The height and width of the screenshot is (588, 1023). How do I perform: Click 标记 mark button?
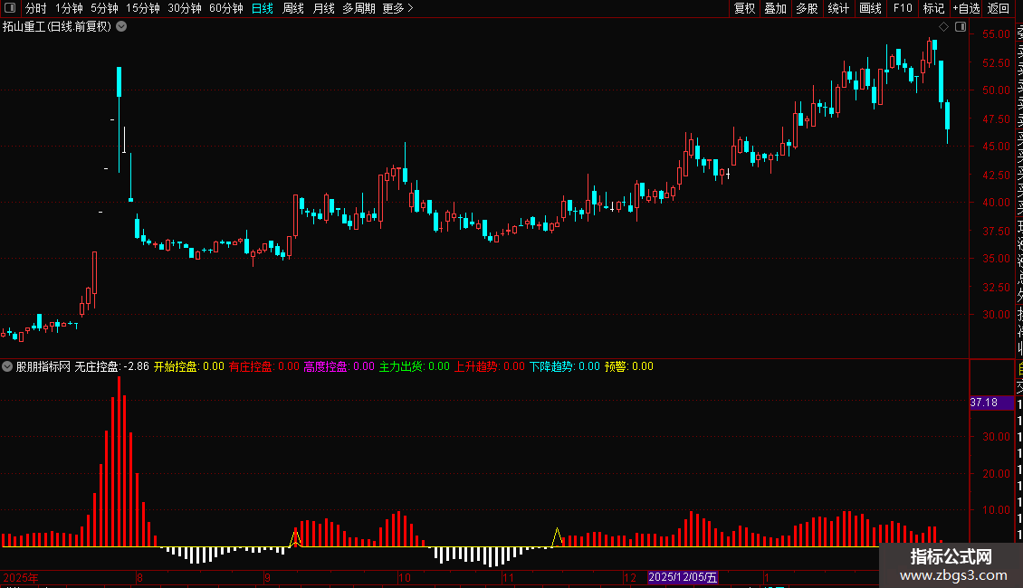(x=933, y=8)
